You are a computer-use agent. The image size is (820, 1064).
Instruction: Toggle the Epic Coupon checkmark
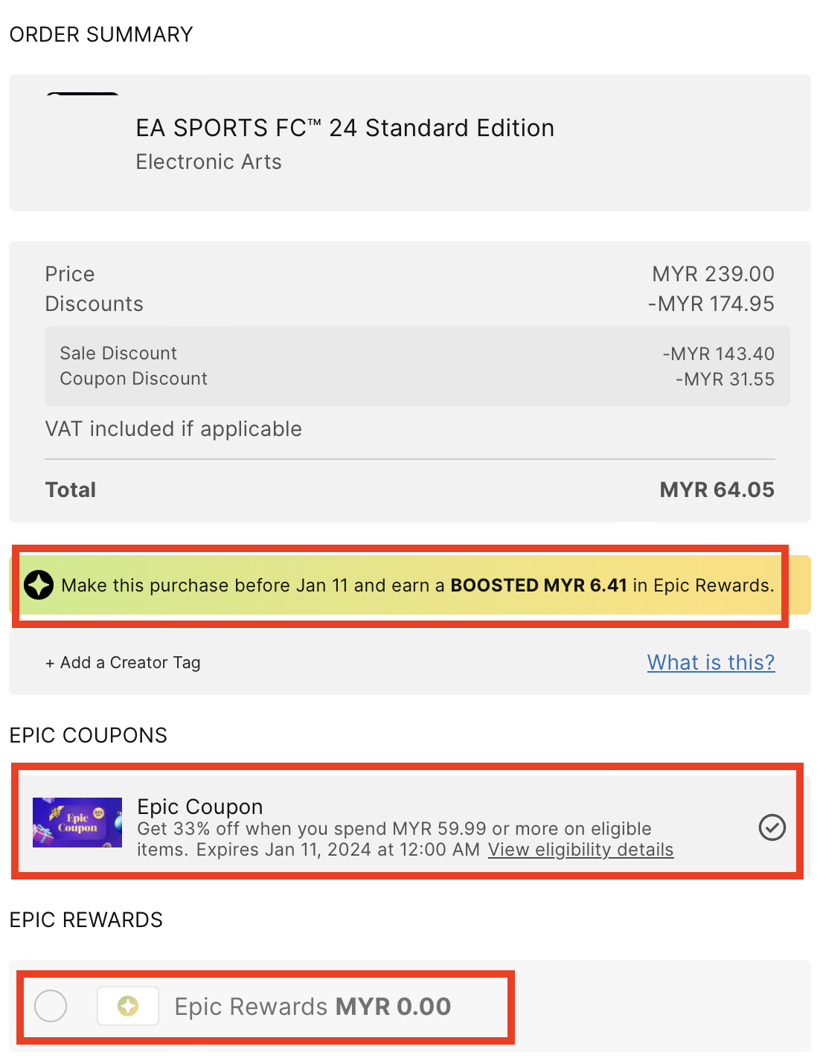click(772, 827)
